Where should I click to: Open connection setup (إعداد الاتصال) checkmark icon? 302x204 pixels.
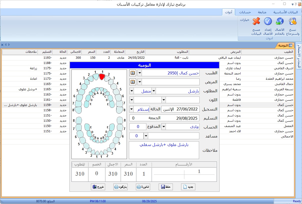[268, 22]
